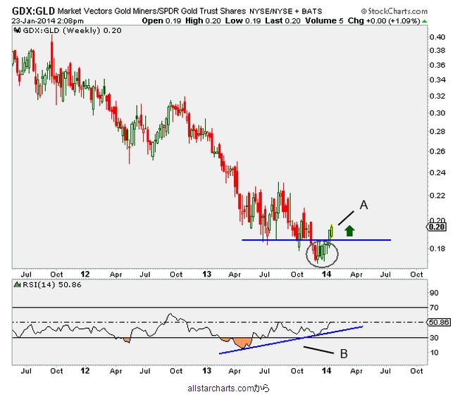Image resolution: width=460 pixels, height=404 pixels.
Task: Click the RSI indicator icon beside 'RSI(14)'
Action: (18, 284)
